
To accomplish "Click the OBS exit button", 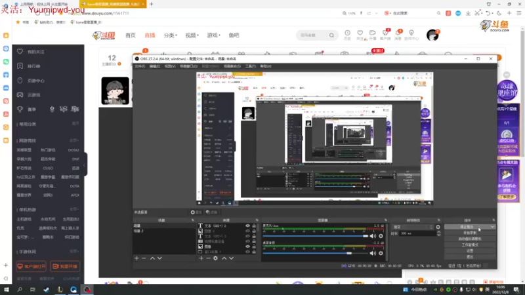I will click(470, 257).
